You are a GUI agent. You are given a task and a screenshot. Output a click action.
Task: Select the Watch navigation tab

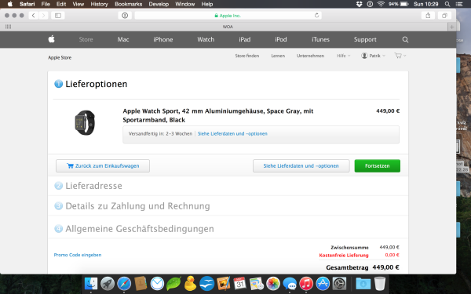206,40
